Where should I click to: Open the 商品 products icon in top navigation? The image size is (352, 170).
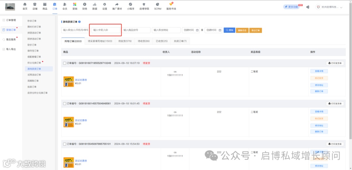pos(45,4)
